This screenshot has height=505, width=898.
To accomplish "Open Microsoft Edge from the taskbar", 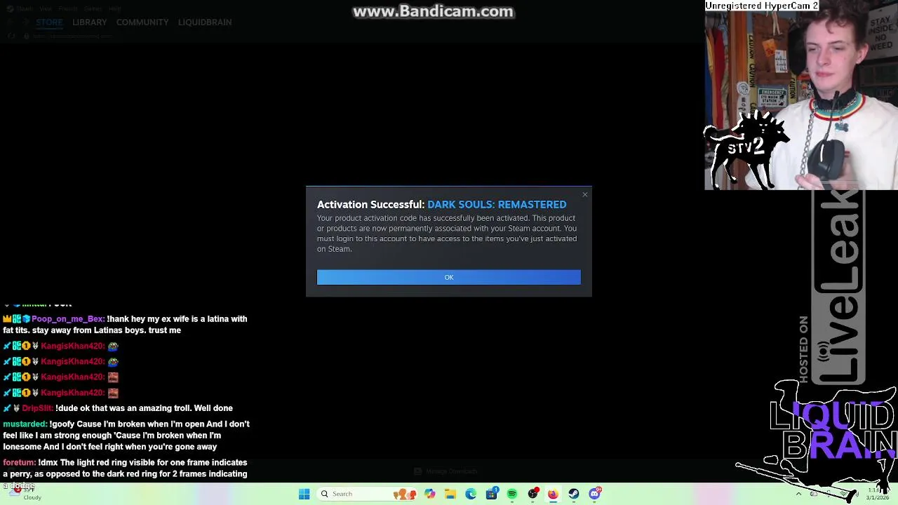I will pyautogui.click(x=471, y=494).
